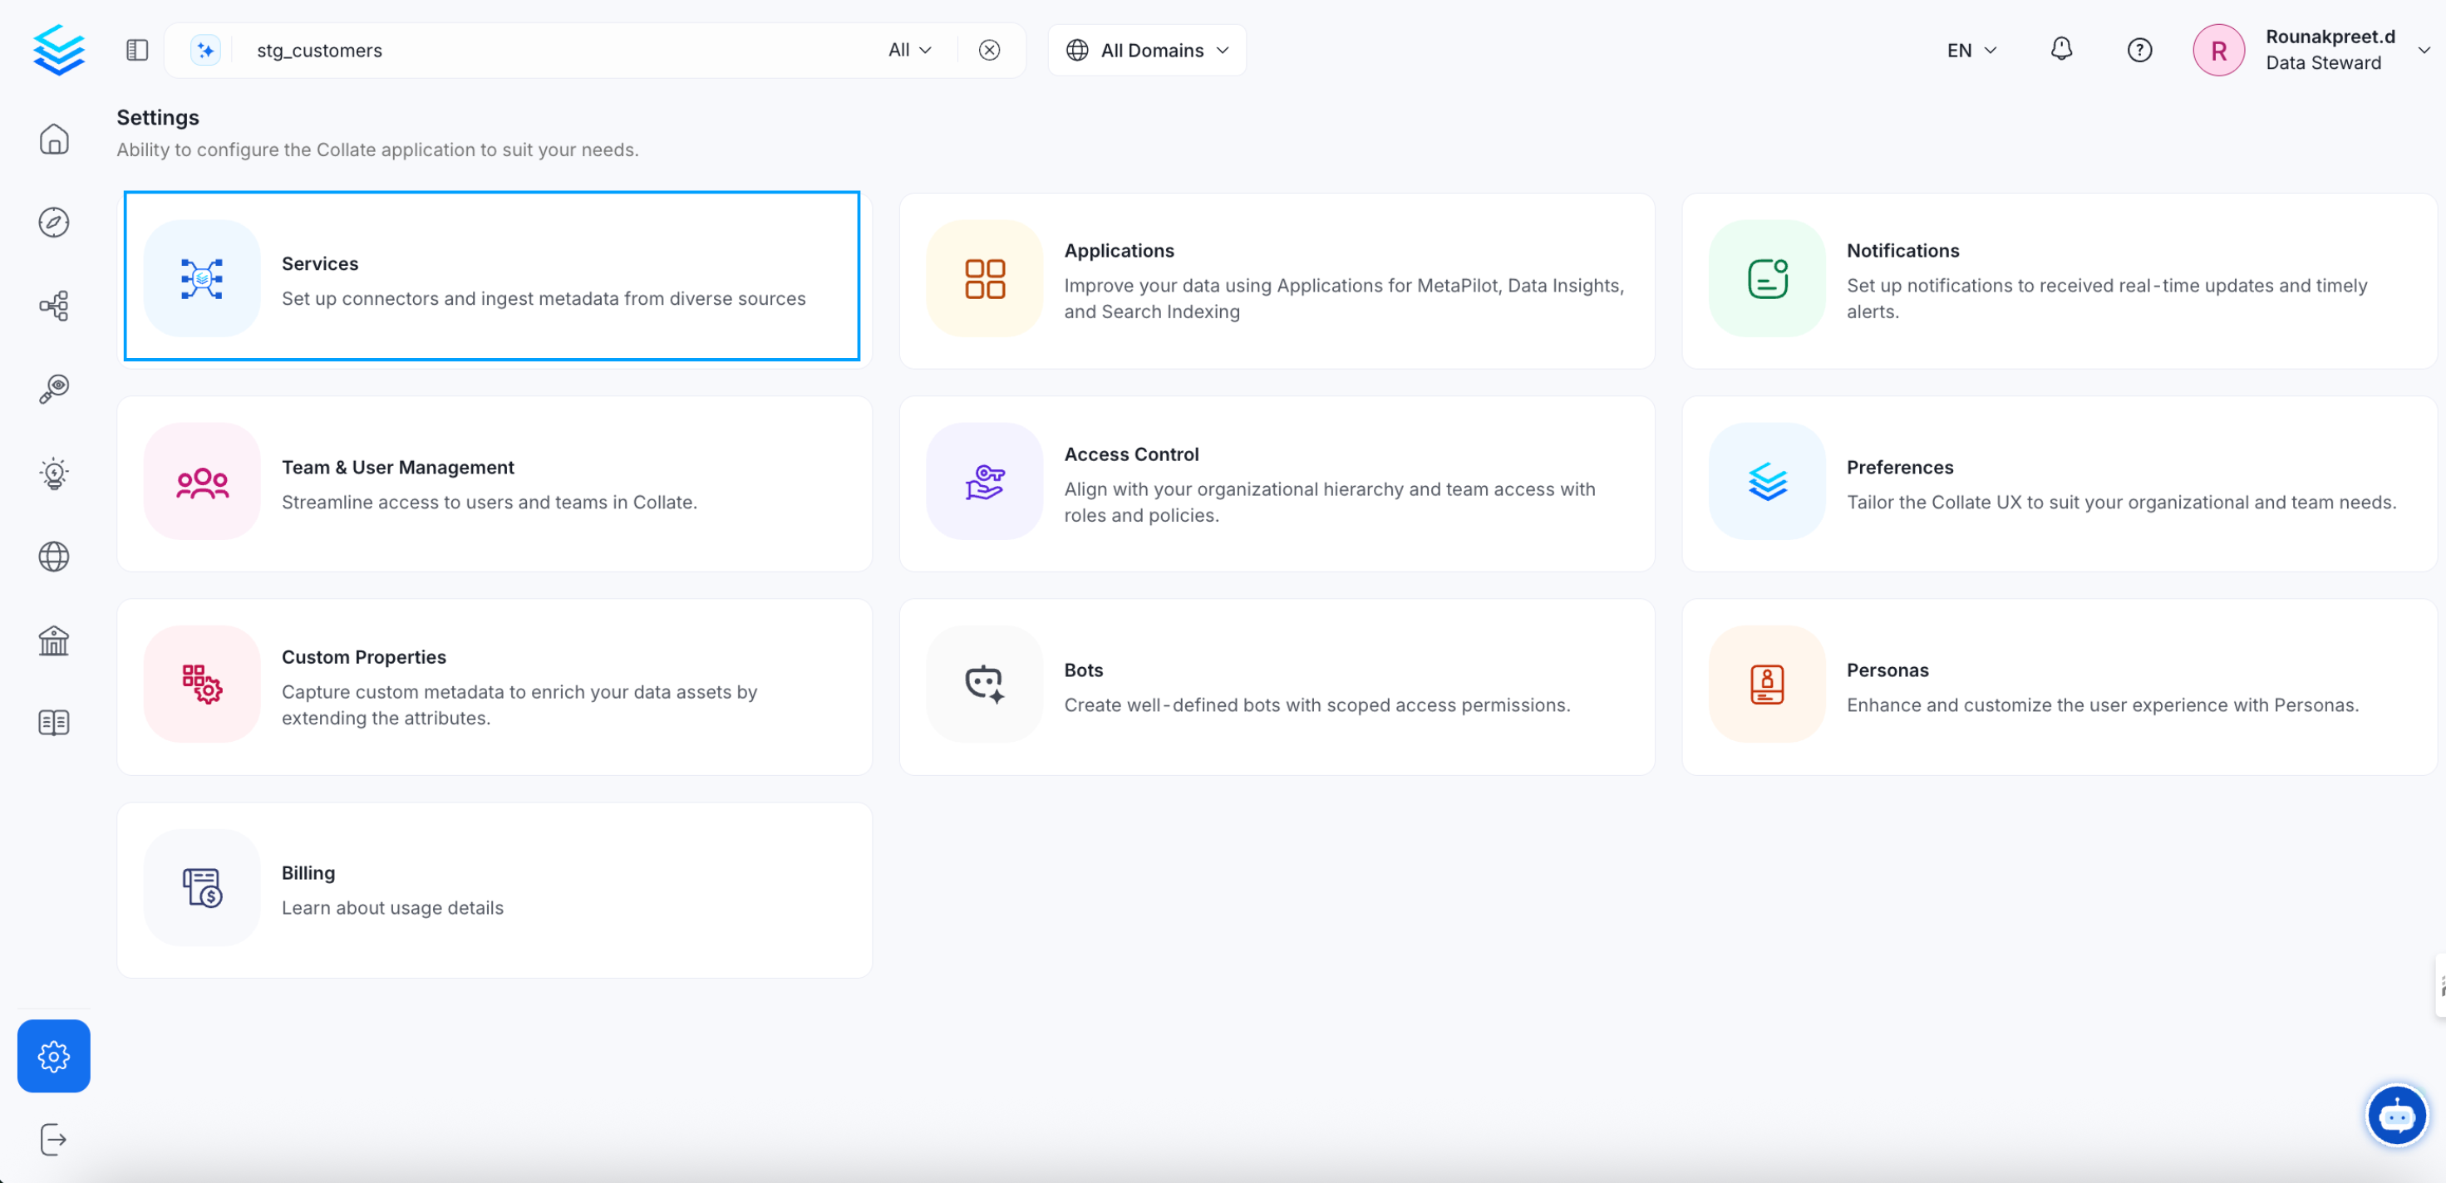The height and width of the screenshot is (1183, 2446).
Task: Click the Governance building sidebar icon
Action: [x=54, y=640]
